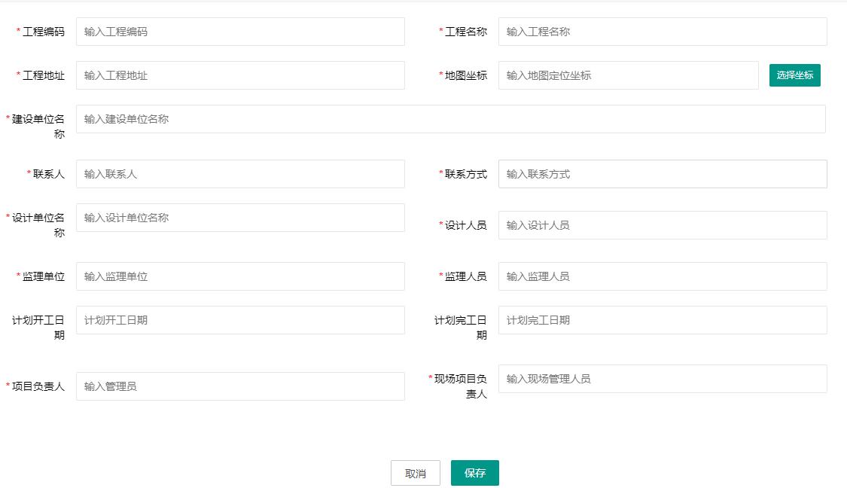Image resolution: width=847 pixels, height=488 pixels.
Task: Select the 联系方式 contact method field
Action: [662, 174]
